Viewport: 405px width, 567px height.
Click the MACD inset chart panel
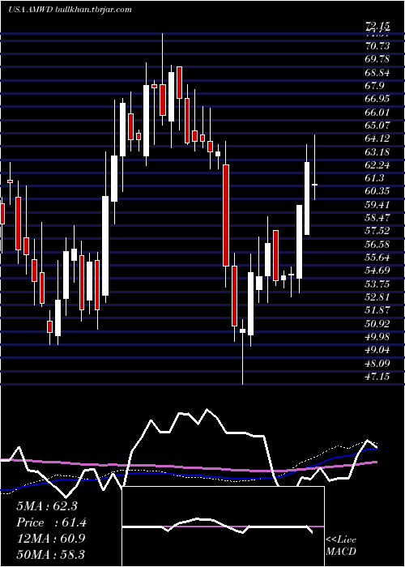pyautogui.click(x=223, y=526)
